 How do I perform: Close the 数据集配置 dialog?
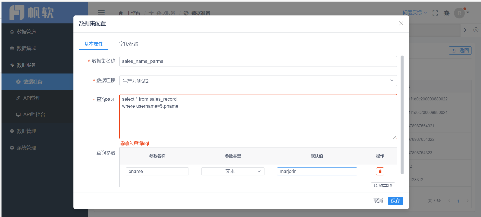(x=401, y=23)
